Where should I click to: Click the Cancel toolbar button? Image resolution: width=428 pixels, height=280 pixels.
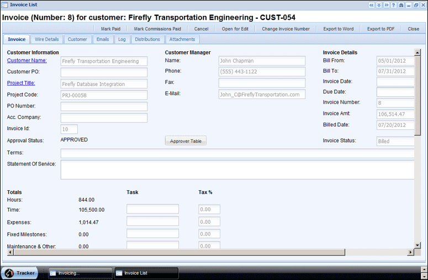(201, 29)
